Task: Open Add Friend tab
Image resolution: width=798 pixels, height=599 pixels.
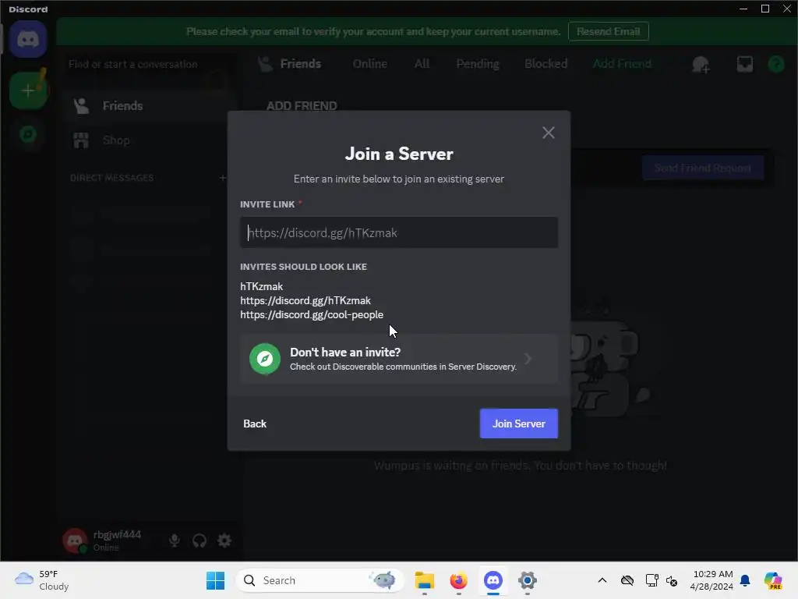Action: coord(622,64)
